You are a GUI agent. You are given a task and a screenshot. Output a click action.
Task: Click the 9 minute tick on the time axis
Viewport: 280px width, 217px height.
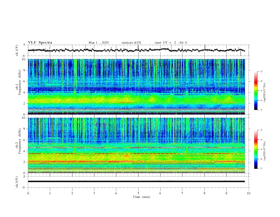[226, 193]
